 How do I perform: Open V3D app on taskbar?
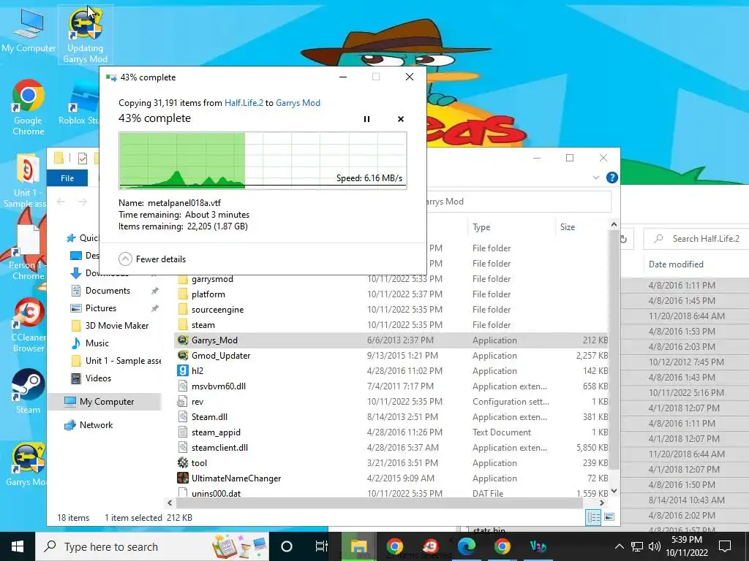(538, 546)
